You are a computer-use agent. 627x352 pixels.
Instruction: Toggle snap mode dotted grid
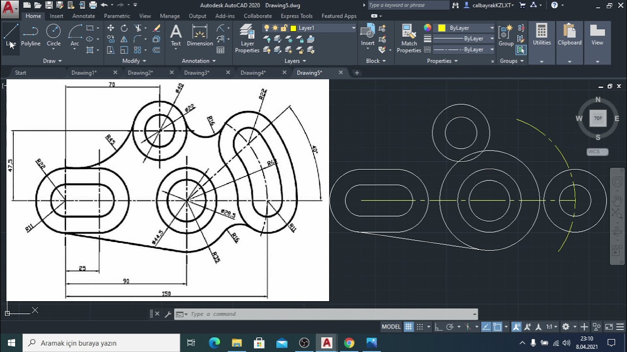pos(420,327)
